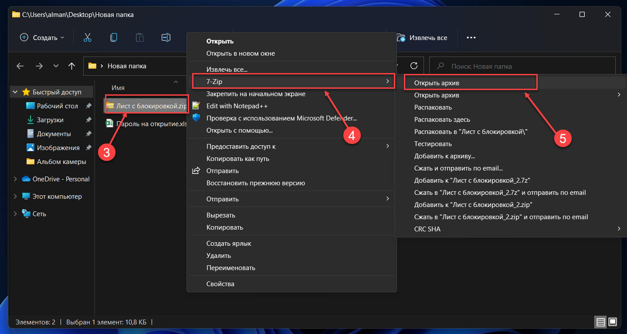This screenshot has width=627, height=334.
Task: Open recent locations dropdown arrow
Action: tap(56, 66)
